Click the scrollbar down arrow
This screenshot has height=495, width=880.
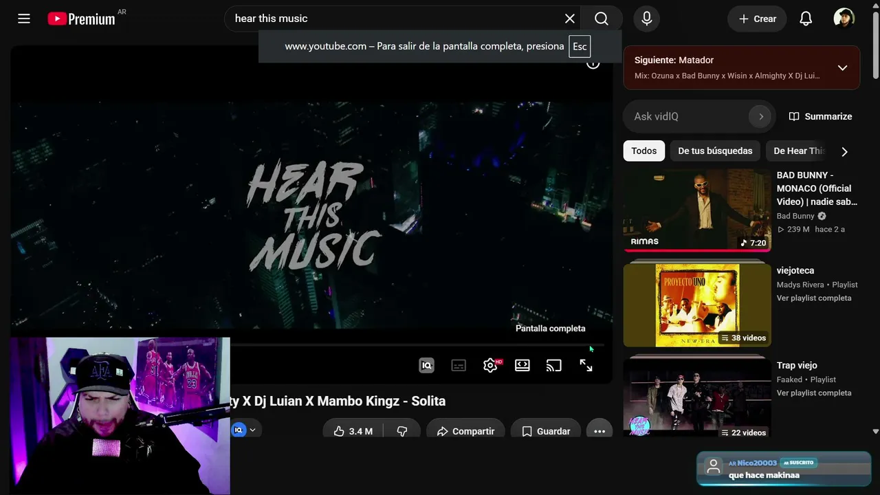point(875,432)
